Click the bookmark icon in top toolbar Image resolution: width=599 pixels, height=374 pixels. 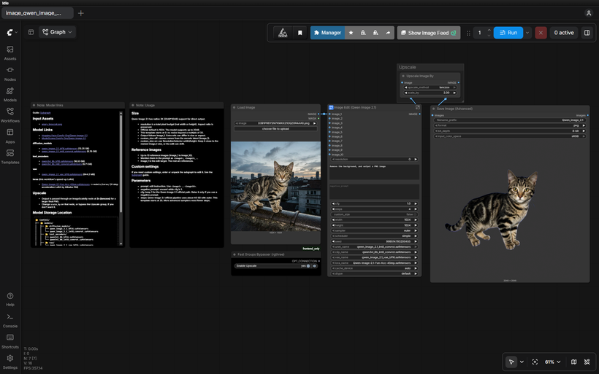[x=300, y=33]
